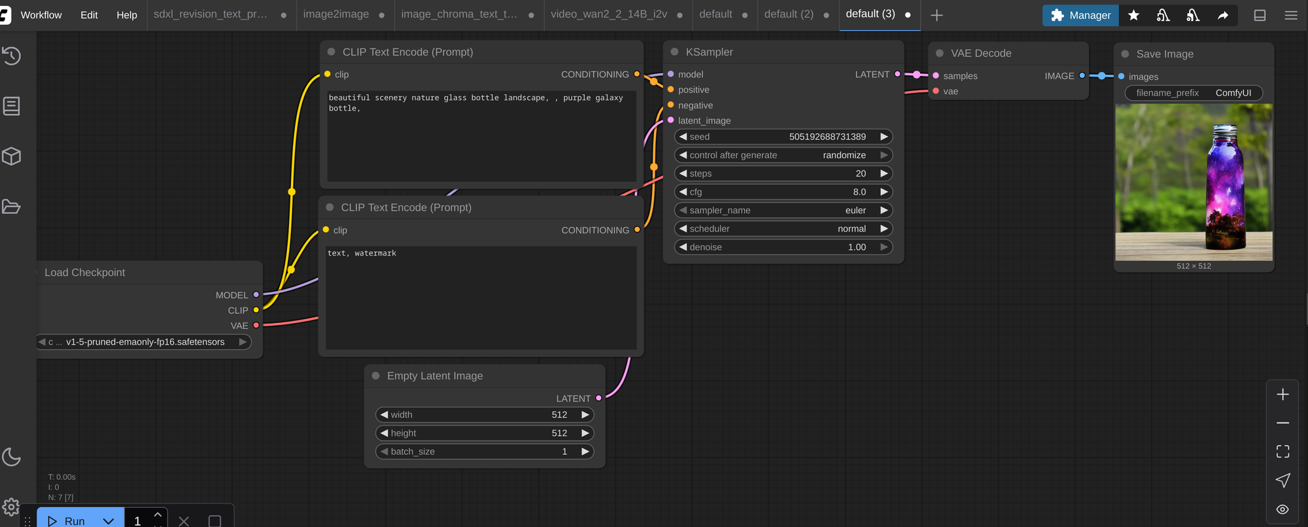The height and width of the screenshot is (527, 1308).
Task: Toggle link visibility with the eye icon
Action: 1282,509
